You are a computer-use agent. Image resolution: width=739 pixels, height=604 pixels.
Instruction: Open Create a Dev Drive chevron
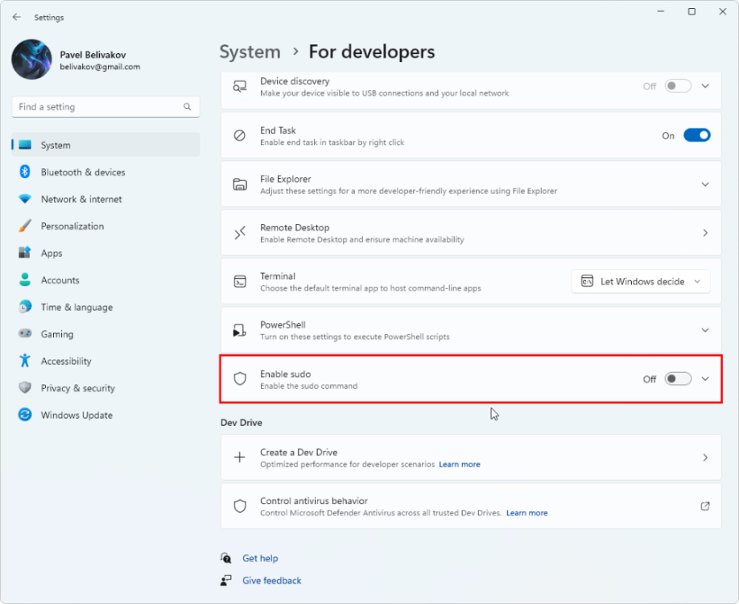[705, 457]
